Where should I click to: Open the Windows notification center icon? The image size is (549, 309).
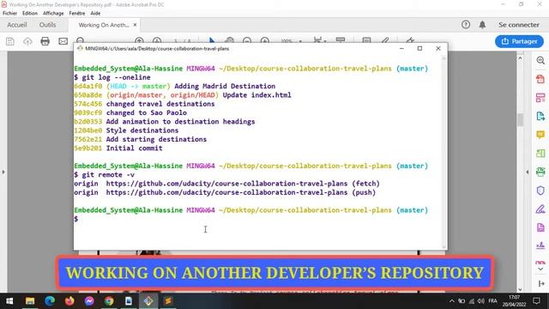pyautogui.click(x=536, y=300)
